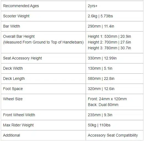Image resolution: width=144 pixels, height=141 pixels.
Task: Select the 330mm | 12.99in value
Action: [102, 58]
